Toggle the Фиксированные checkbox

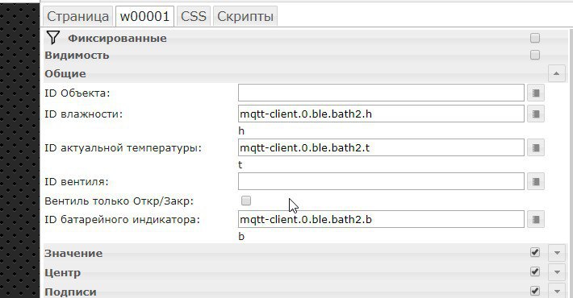tap(535, 38)
